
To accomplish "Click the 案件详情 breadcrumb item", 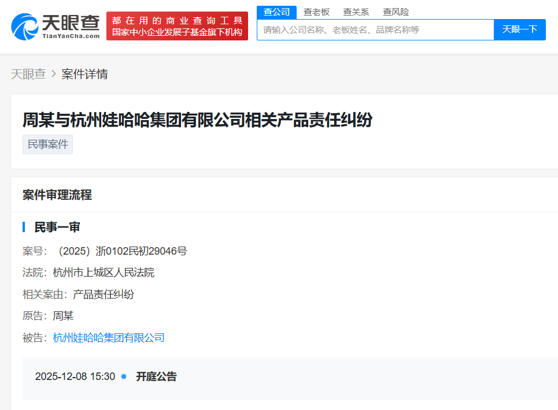I will pyautogui.click(x=84, y=74).
